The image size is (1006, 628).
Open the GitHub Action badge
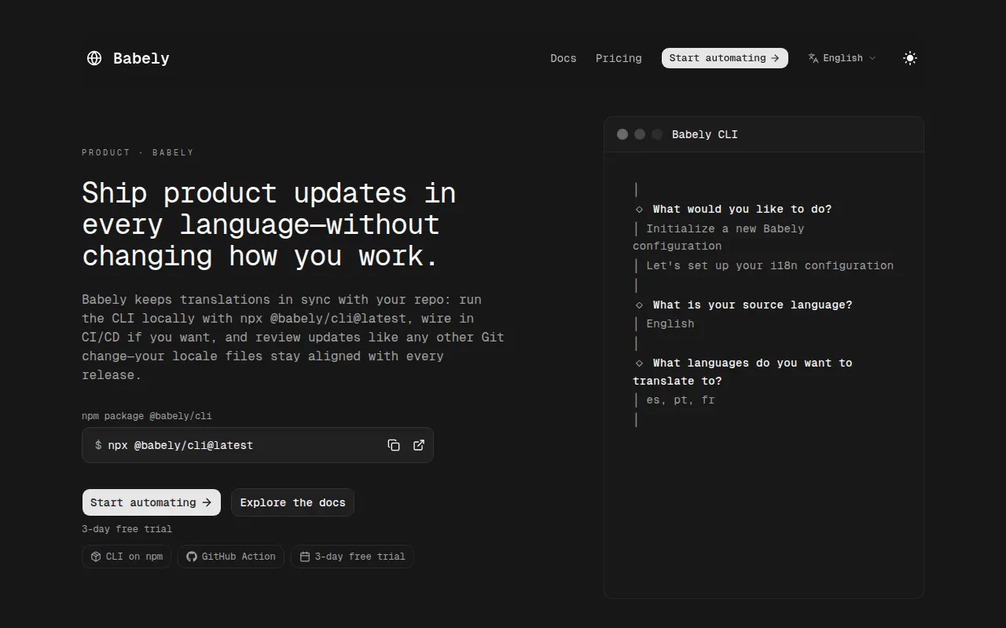coord(231,557)
